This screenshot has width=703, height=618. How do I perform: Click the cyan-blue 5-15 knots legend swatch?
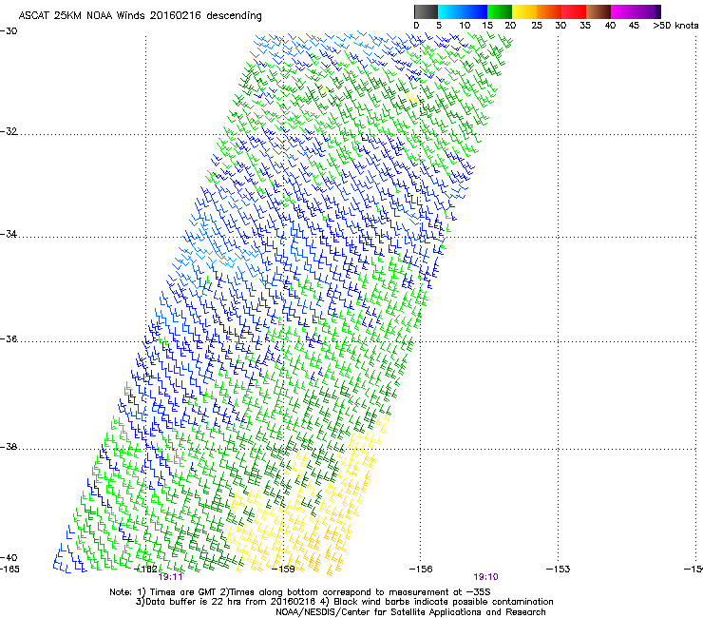click(463, 11)
